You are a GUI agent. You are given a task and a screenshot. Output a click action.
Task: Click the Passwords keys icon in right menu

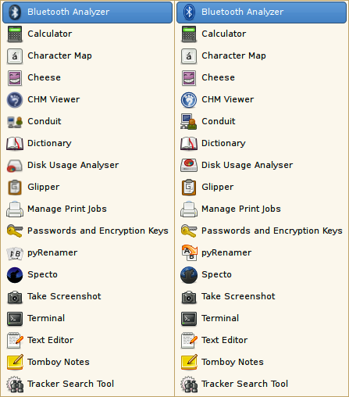click(189, 231)
